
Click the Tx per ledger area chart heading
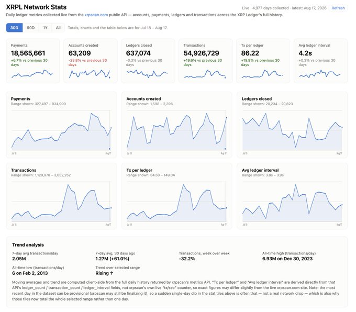click(139, 170)
